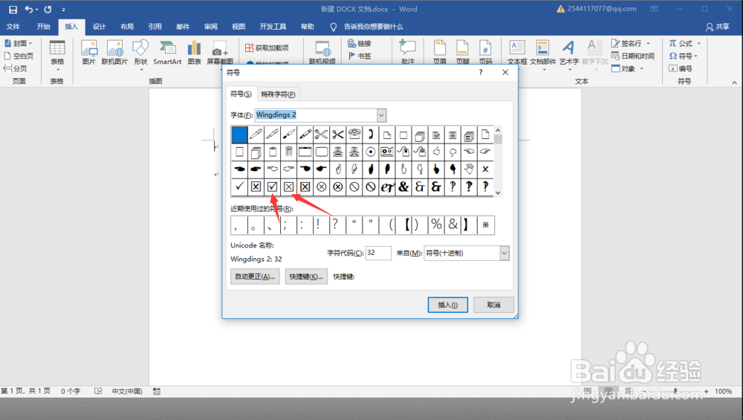The height and width of the screenshot is (420, 743).
Task: Open the 来自 character set dropdown
Action: tap(504, 253)
